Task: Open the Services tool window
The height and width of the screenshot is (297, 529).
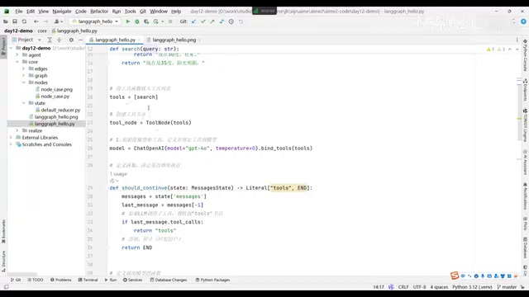Action: (132, 280)
